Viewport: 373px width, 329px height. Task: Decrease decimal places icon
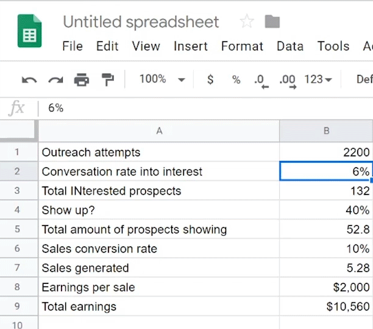point(261,80)
